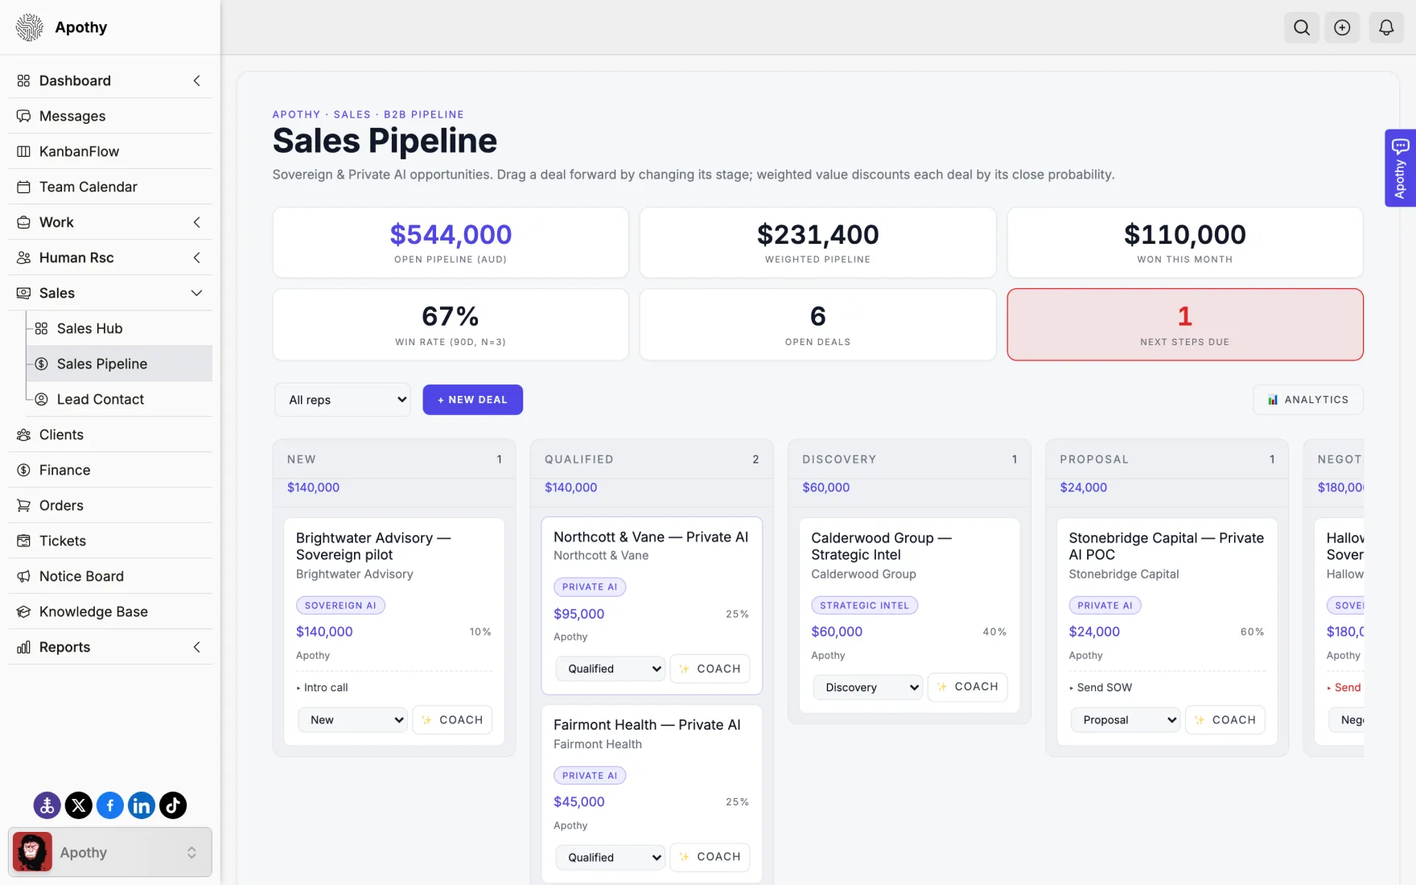Open the Apothy account switcher
The width and height of the screenshot is (1416, 885).
pyautogui.click(x=110, y=852)
